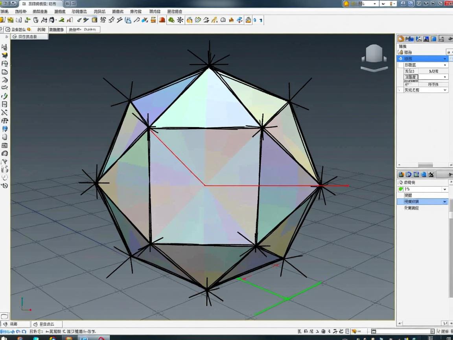Toggle the small checkbox beside the second property row
The width and height of the screenshot is (453, 340).
[400, 65]
